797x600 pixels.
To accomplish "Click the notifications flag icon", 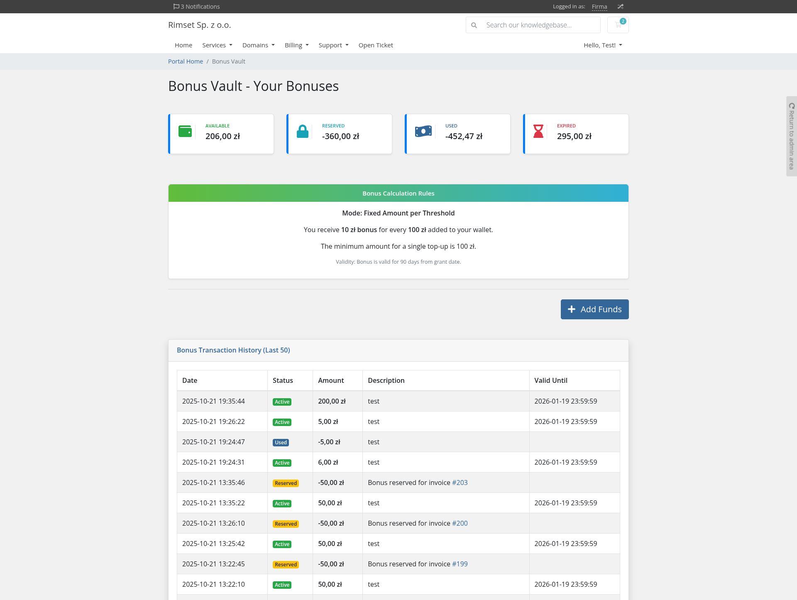I will click(176, 7).
